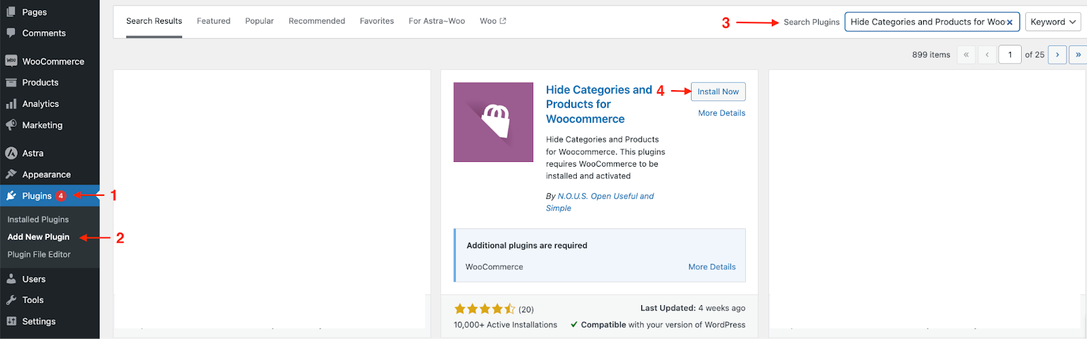This screenshot has height=339, width=1087.
Task: Click the Tools wrench icon
Action: click(11, 300)
